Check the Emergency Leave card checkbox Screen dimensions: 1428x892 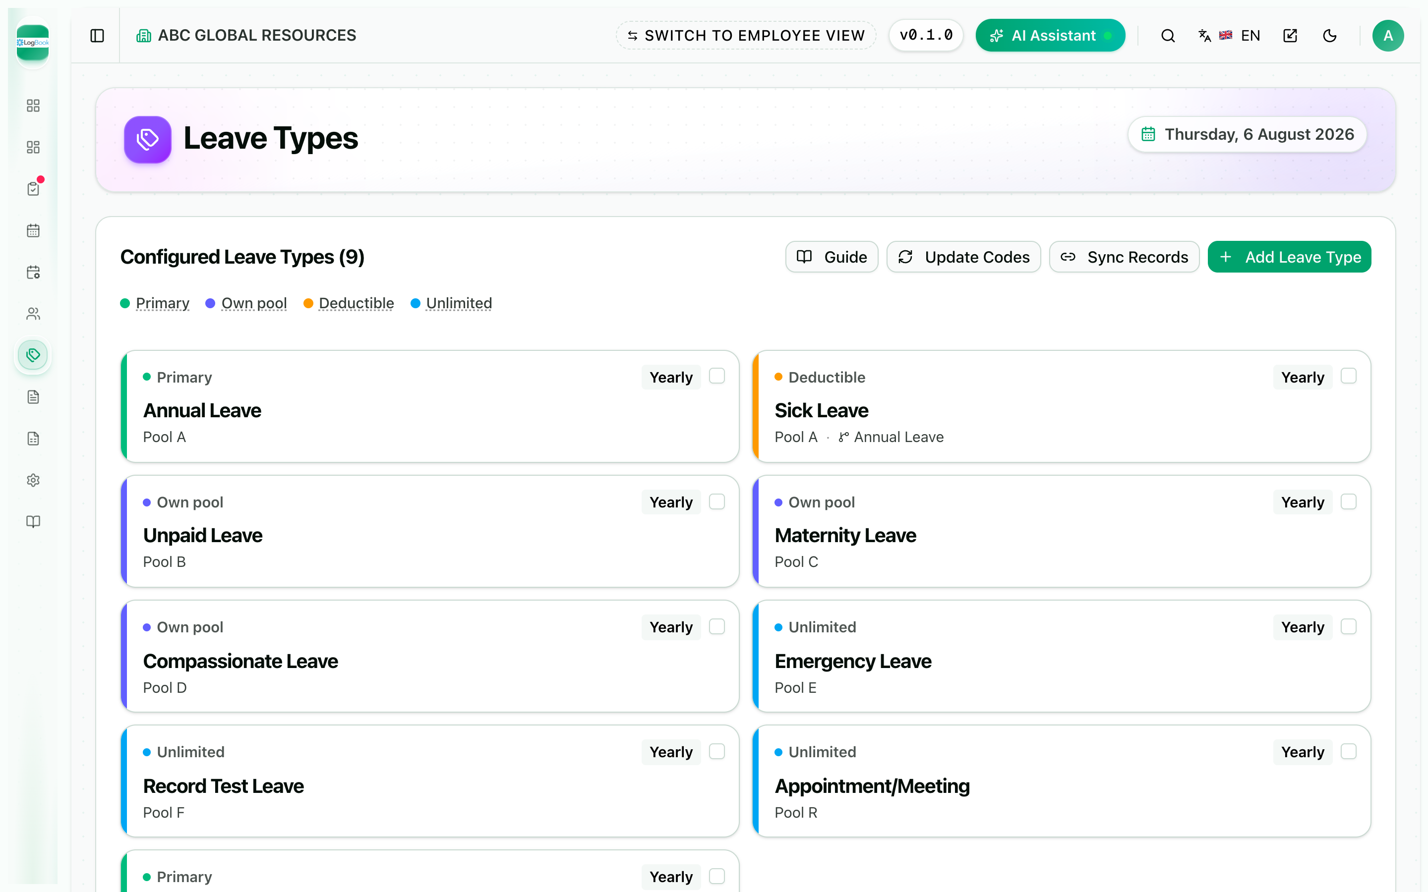click(1348, 626)
